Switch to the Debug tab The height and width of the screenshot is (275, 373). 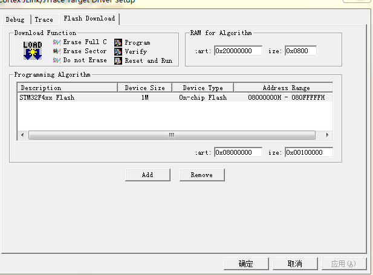pos(15,19)
